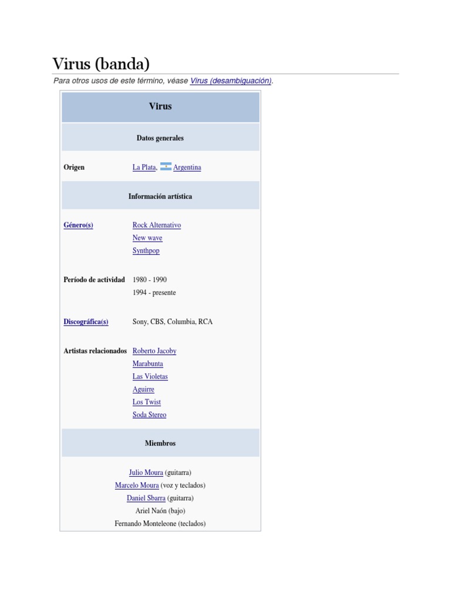This screenshot has width=451, height=602.
Task: Click the text Ariel Naón (bajo)
Action: 160,511
